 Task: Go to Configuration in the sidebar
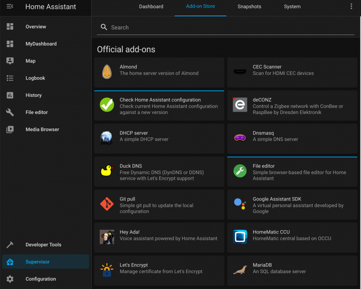[40, 279]
